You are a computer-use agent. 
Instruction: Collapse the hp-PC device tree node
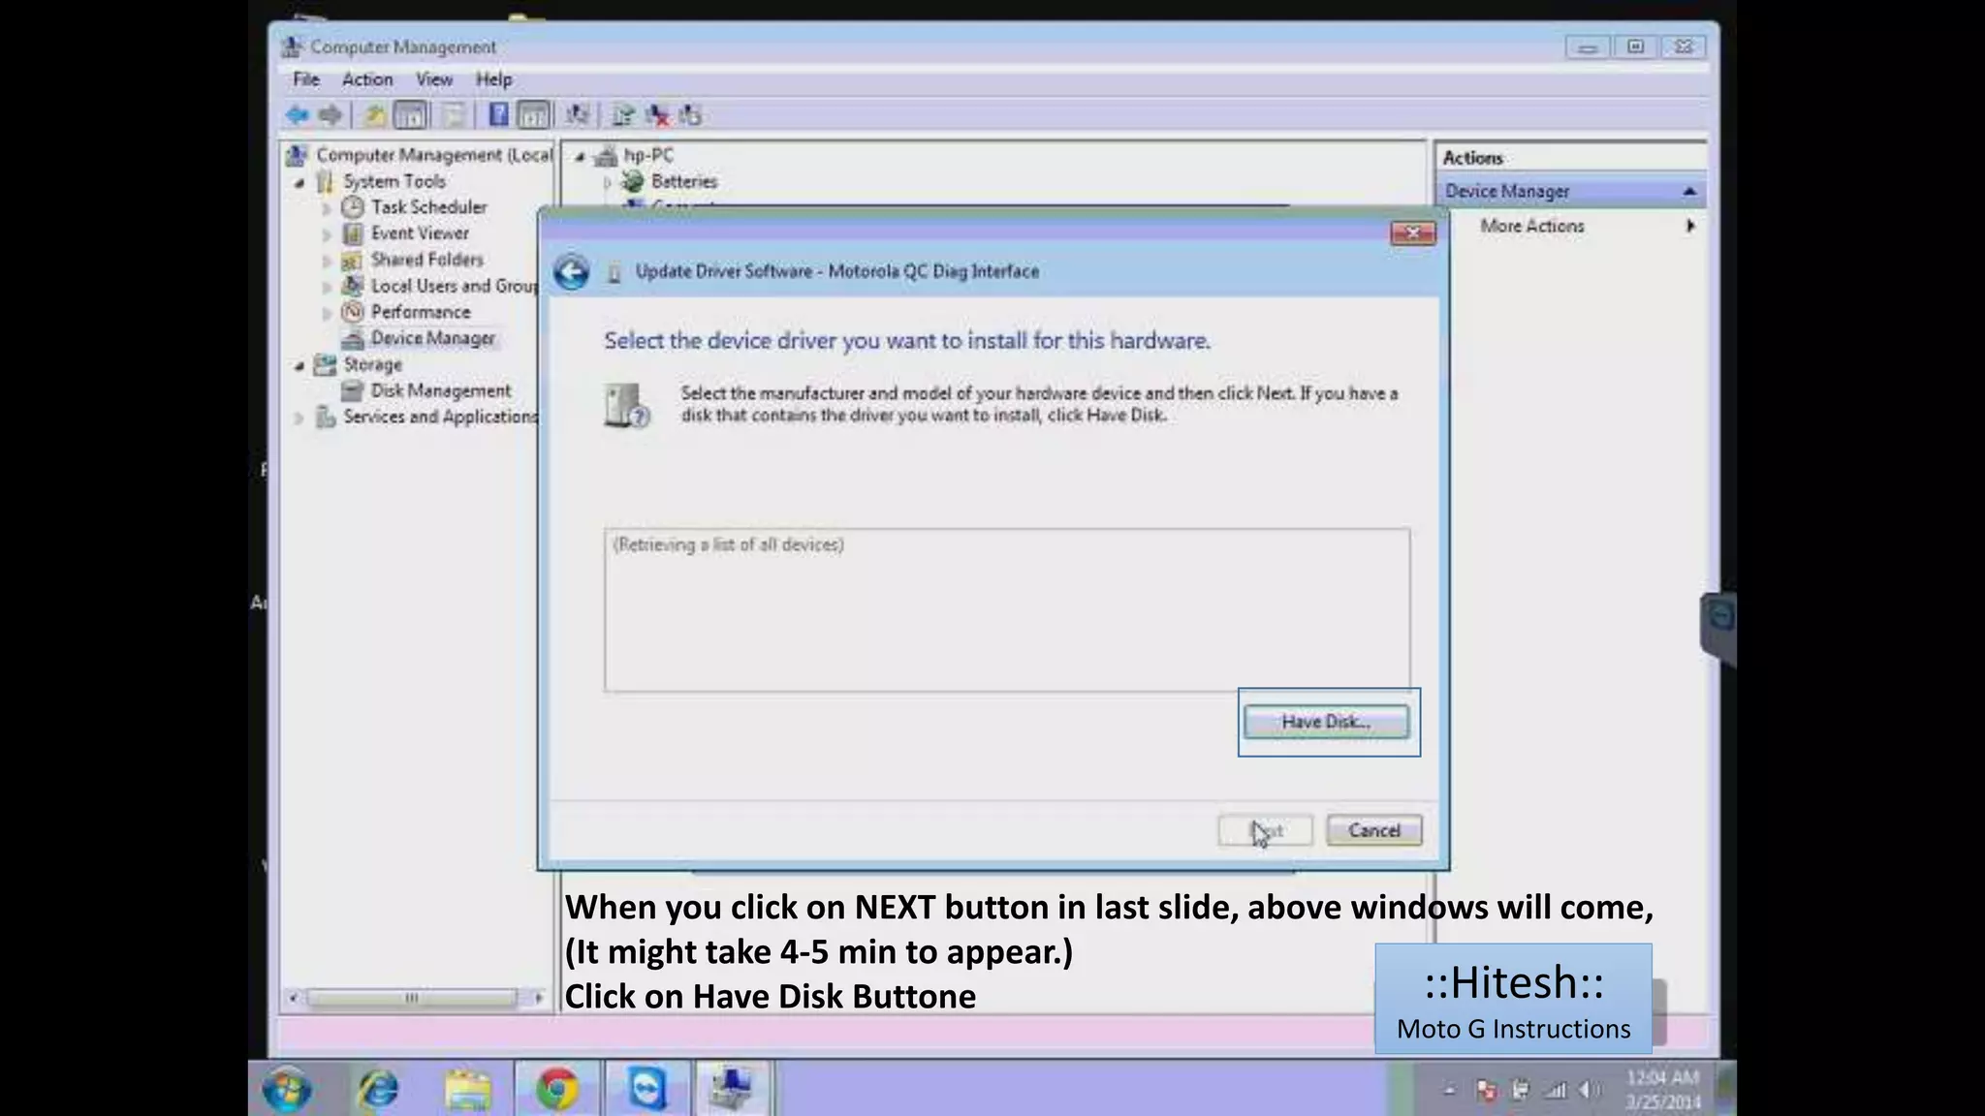pyautogui.click(x=580, y=156)
